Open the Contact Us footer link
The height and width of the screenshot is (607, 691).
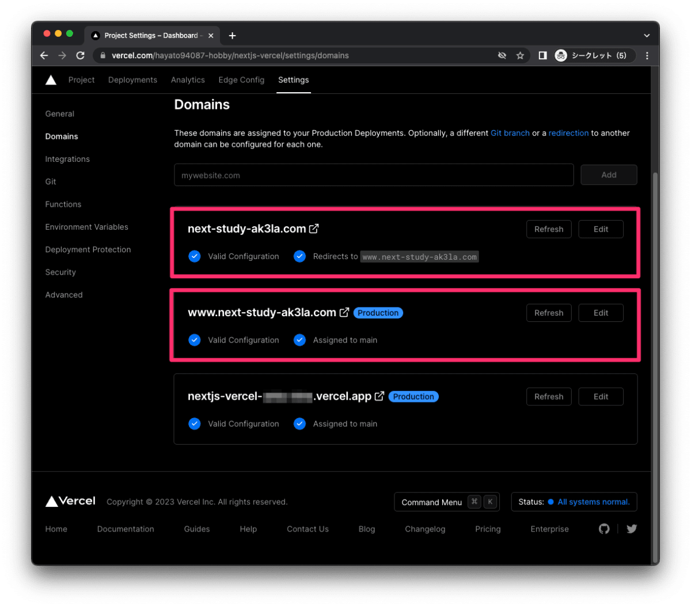tap(308, 529)
